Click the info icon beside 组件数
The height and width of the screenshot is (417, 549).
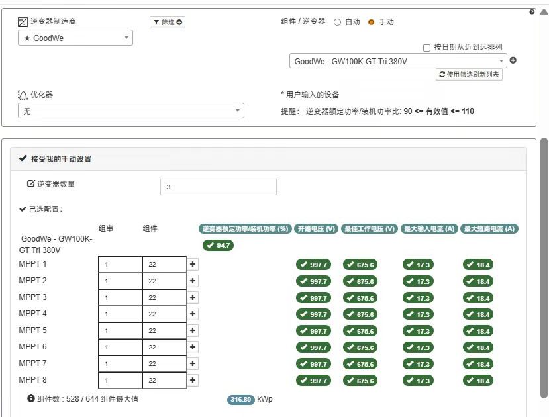(31, 398)
